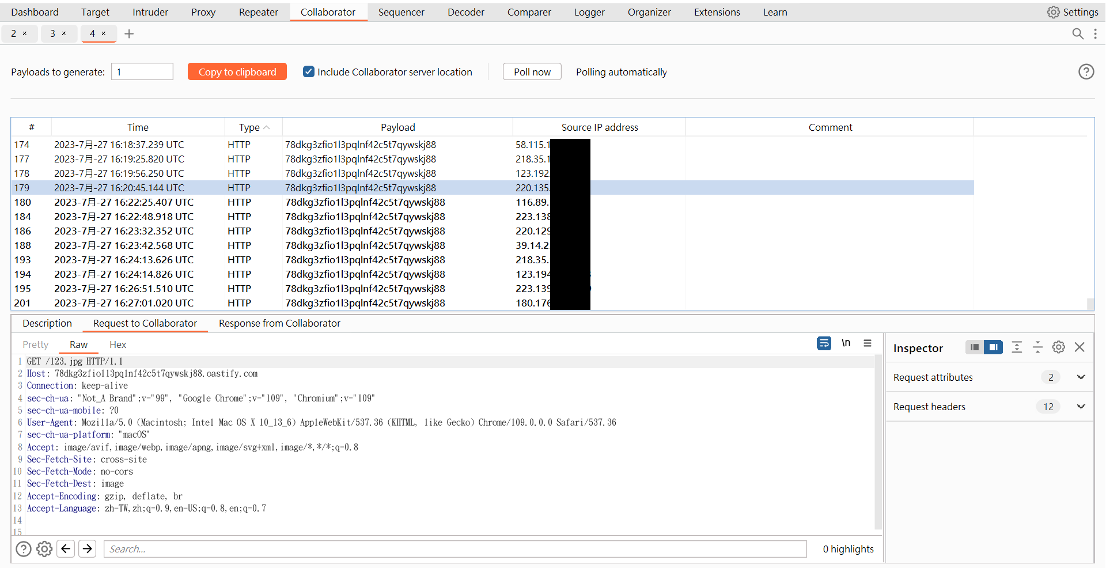Select interaction row 174
The height and width of the screenshot is (568, 1106).
[x=493, y=145]
